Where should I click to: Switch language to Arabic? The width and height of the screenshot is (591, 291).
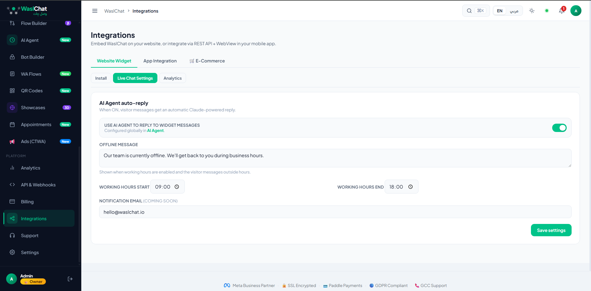pyautogui.click(x=514, y=11)
